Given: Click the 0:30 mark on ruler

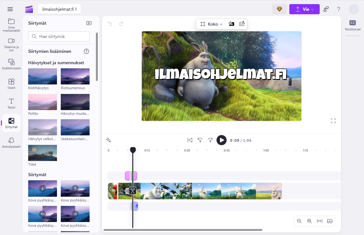Looking at the screenshot, I should 187,150.
